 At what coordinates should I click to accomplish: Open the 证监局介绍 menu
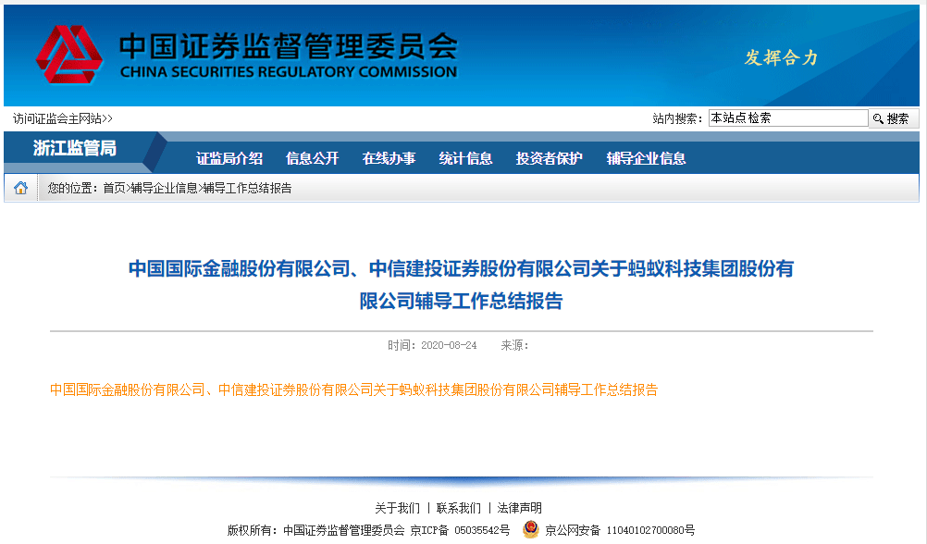(x=229, y=158)
